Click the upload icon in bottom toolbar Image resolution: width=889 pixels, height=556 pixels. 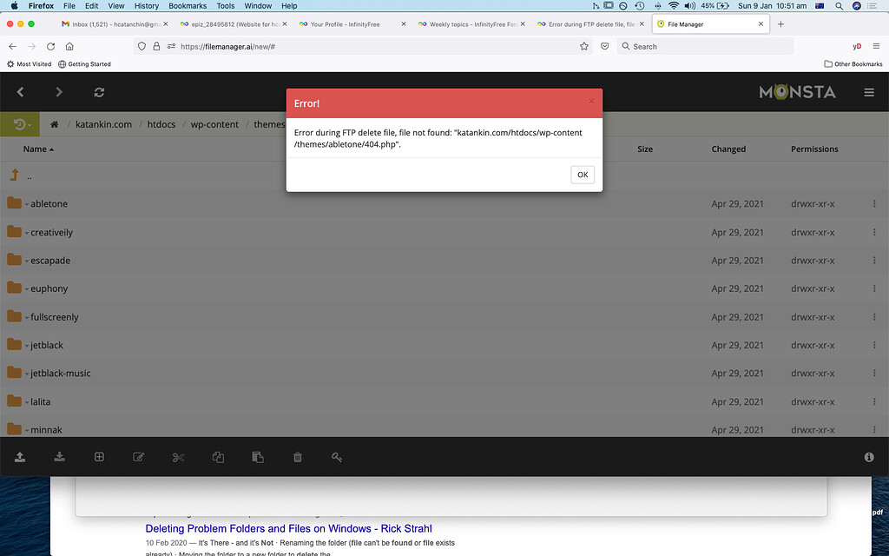[x=20, y=457]
